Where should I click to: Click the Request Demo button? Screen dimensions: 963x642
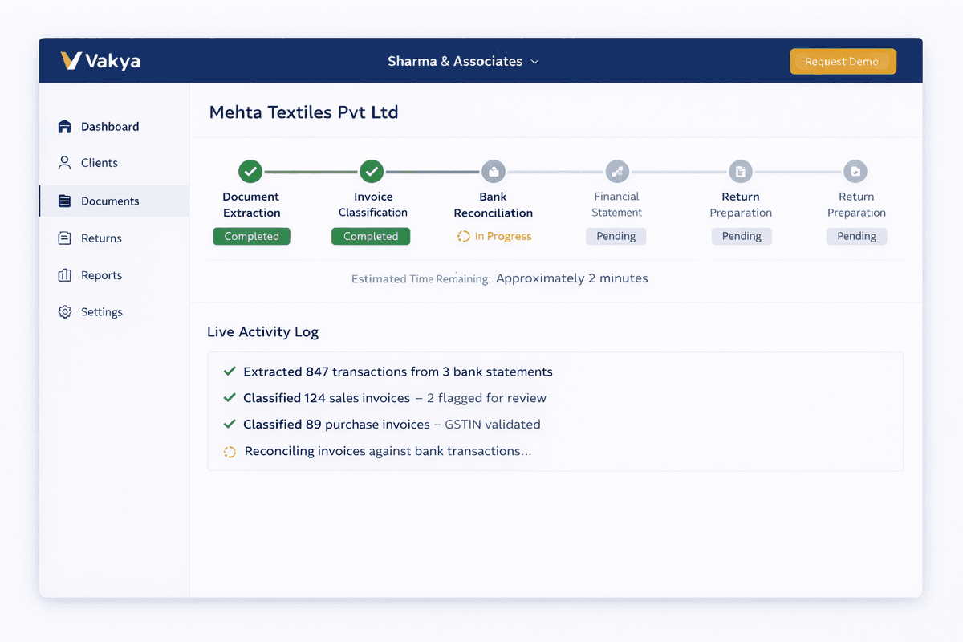tap(843, 61)
